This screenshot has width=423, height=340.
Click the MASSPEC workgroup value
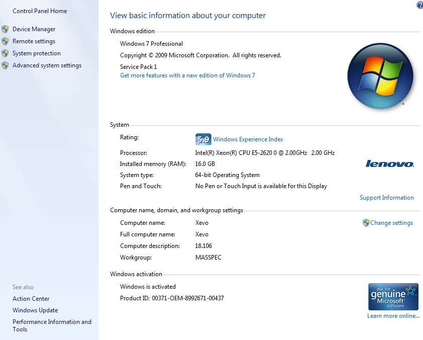coord(208,258)
